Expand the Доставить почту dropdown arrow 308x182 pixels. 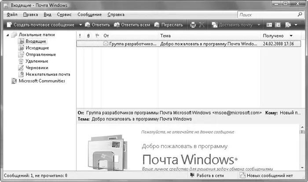(259, 25)
